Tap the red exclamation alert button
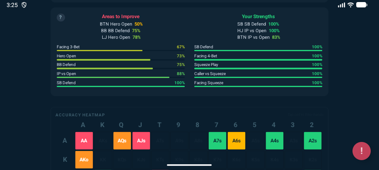Viewport: 379px width, 170px height. click(x=361, y=151)
